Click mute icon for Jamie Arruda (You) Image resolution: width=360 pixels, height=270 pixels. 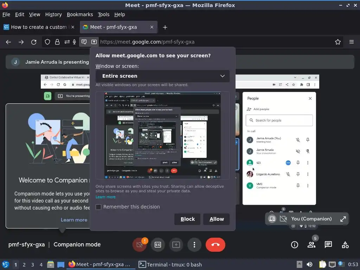298,140
